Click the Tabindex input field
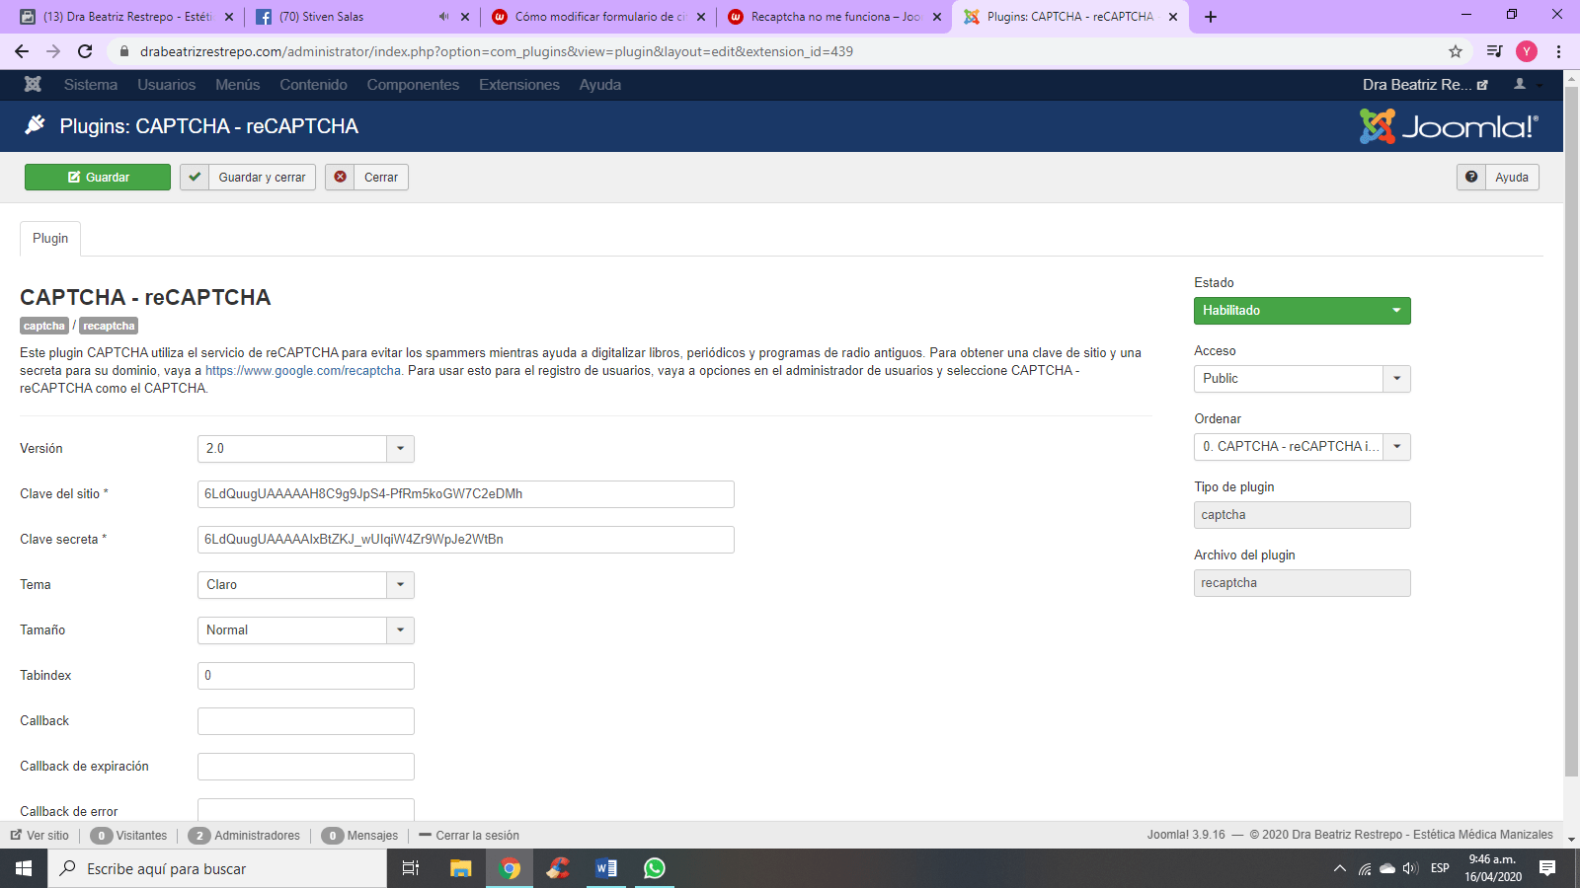 click(306, 676)
